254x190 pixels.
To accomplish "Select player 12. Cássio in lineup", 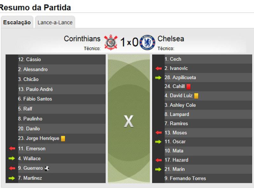I will point(30,60).
